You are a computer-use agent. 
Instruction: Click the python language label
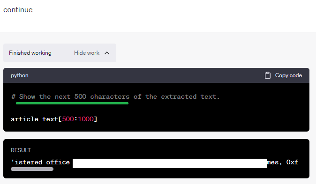[x=20, y=75]
